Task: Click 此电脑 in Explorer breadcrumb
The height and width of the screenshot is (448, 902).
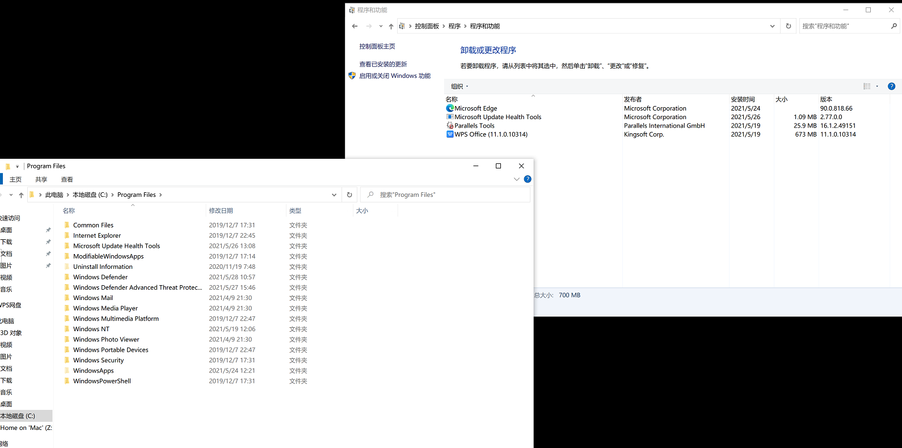Action: (54, 195)
